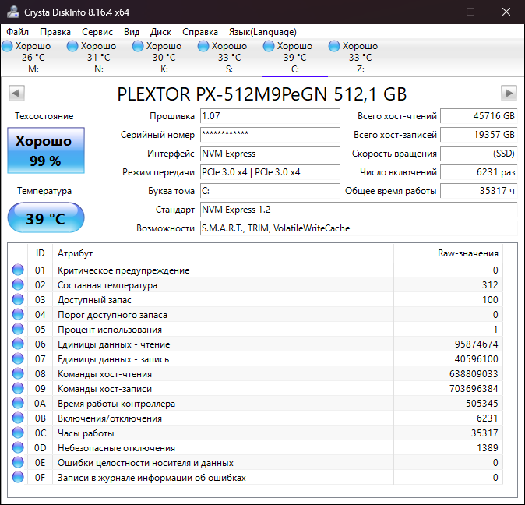Select row Процент использования
The image size is (525, 505).
[255, 329]
